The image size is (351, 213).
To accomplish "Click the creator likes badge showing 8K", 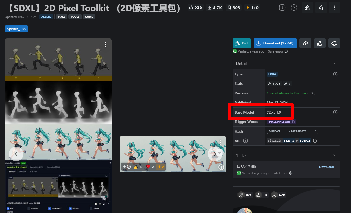I will [x=262, y=195].
